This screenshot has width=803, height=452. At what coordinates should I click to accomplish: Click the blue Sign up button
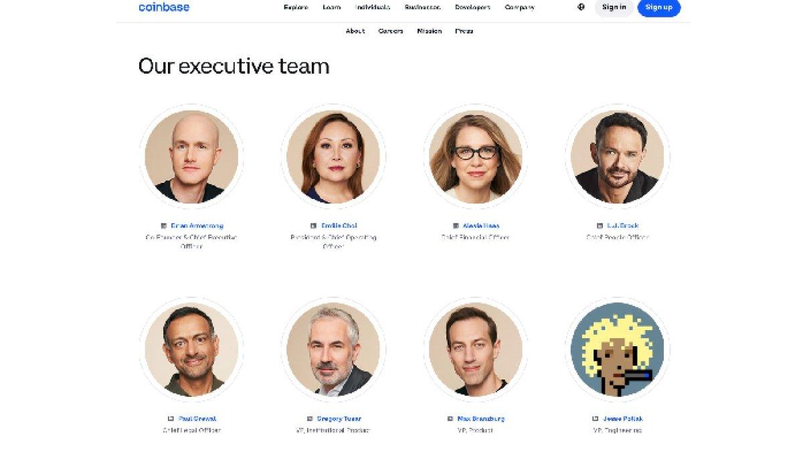click(659, 7)
